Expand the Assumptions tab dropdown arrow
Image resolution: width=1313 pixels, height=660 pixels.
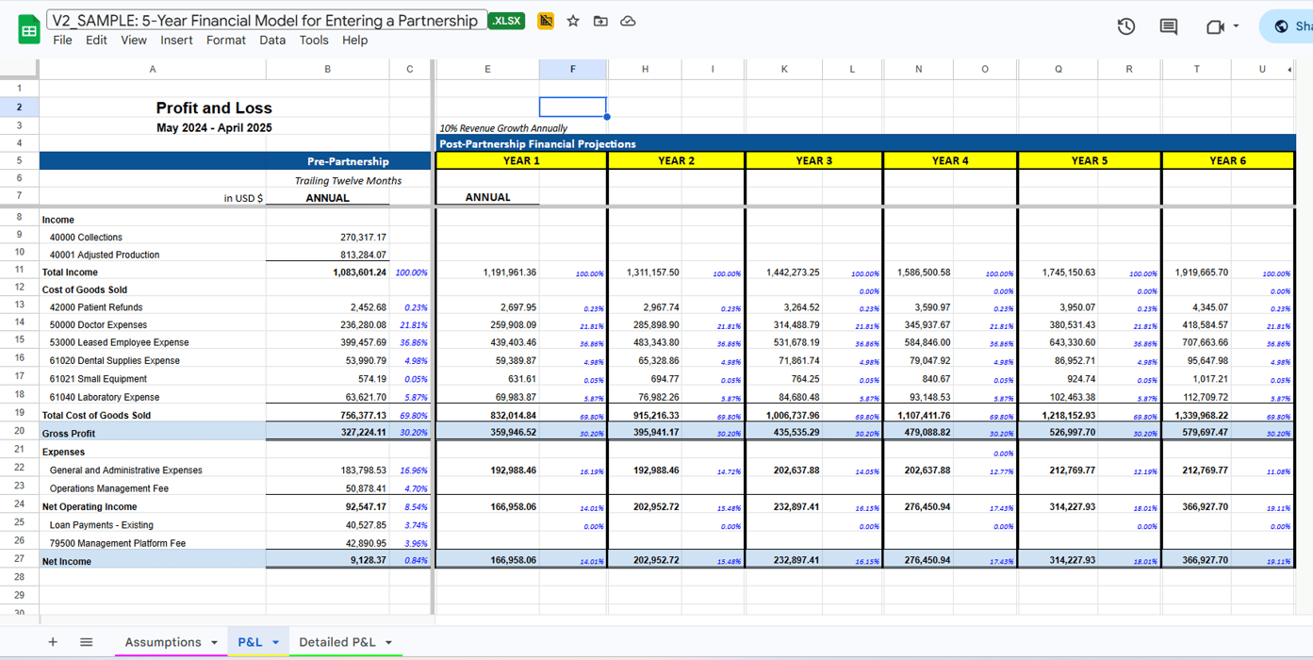[215, 643]
